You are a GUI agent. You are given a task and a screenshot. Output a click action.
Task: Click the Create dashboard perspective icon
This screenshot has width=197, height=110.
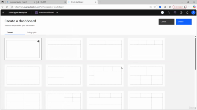(x=36, y=13)
